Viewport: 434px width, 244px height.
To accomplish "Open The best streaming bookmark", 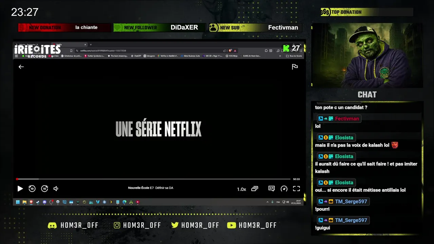I will click(x=118, y=56).
